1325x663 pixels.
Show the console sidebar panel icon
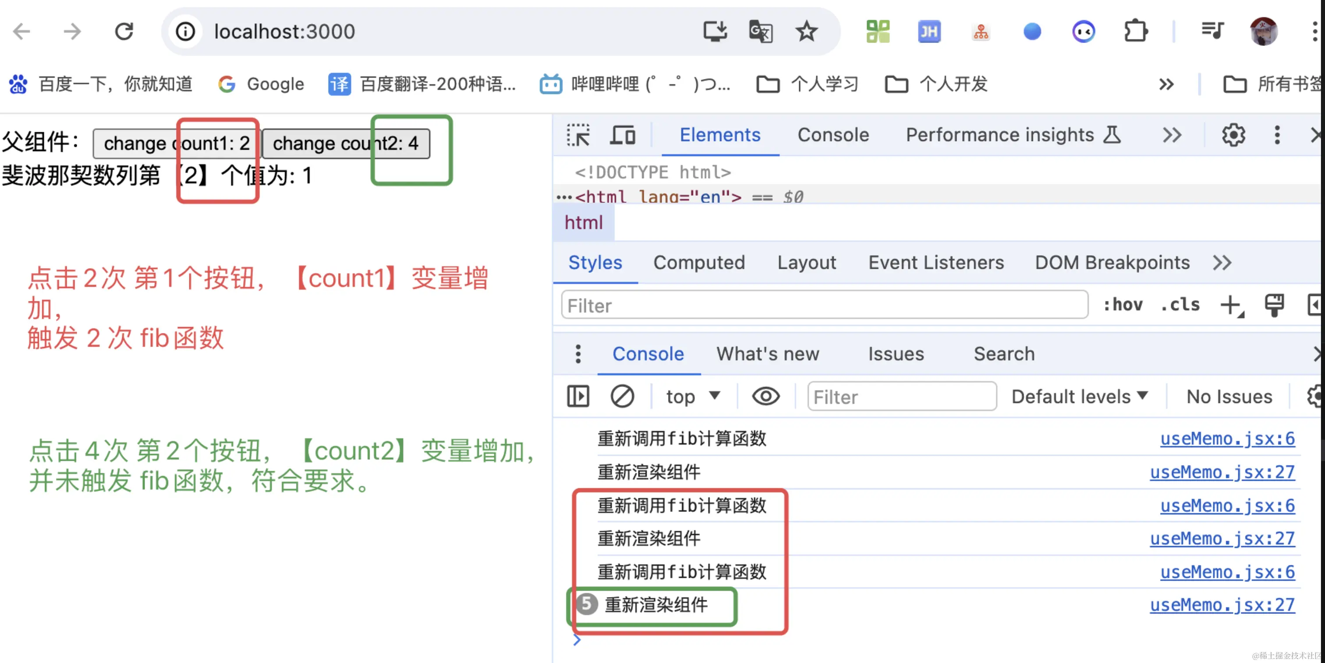click(x=577, y=397)
